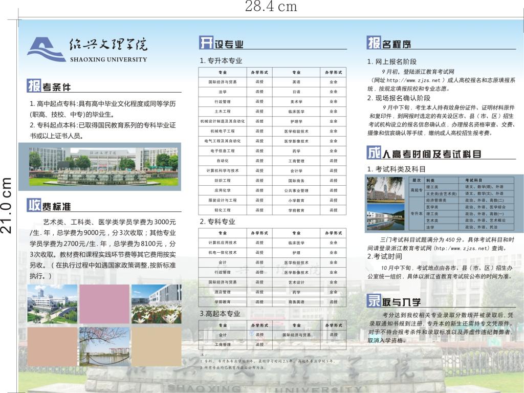Click the 1. 专升本专业 table heading
Screen dimensions: 524x393
click(221, 60)
